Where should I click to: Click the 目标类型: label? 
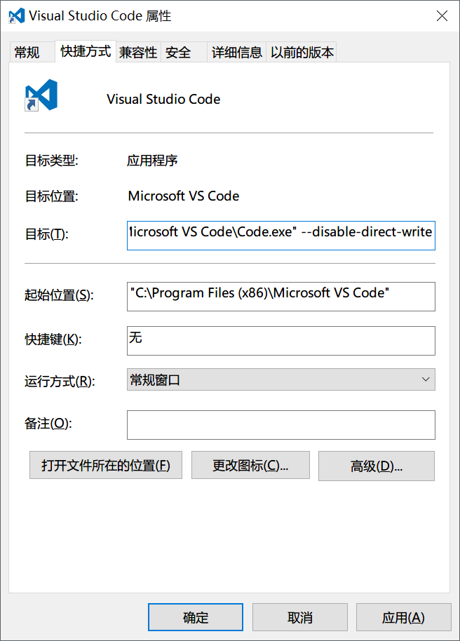tap(51, 160)
